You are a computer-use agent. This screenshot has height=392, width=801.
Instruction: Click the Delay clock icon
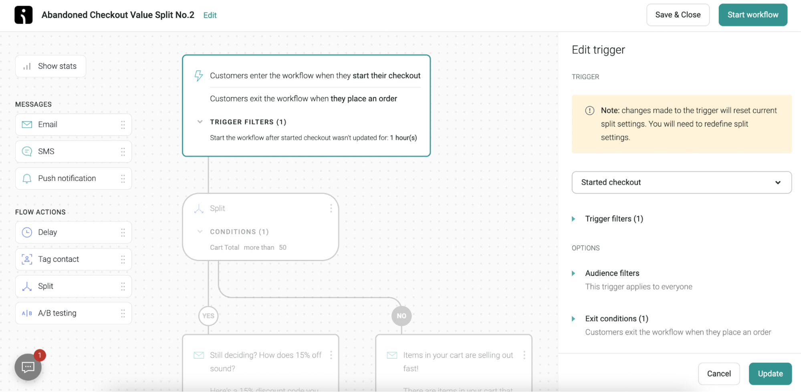pos(27,232)
